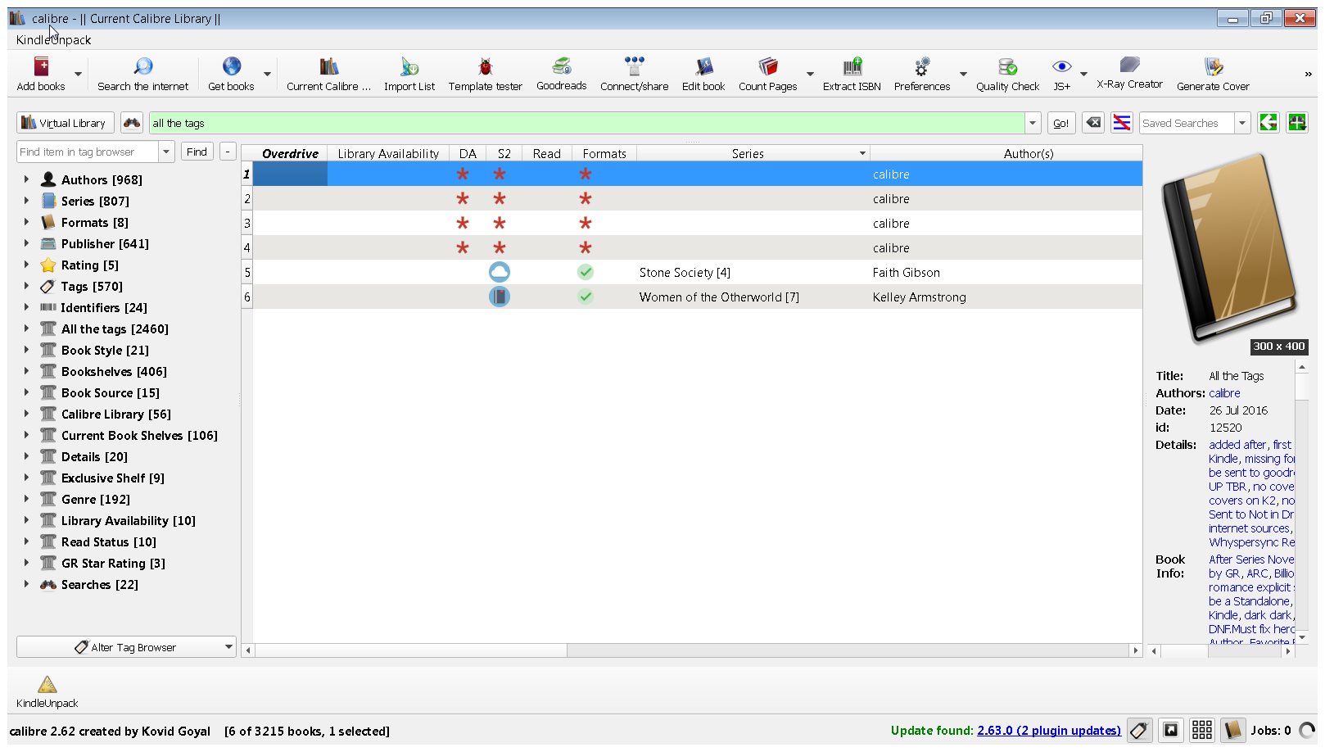Click the green add saved search icon

coord(1297,123)
